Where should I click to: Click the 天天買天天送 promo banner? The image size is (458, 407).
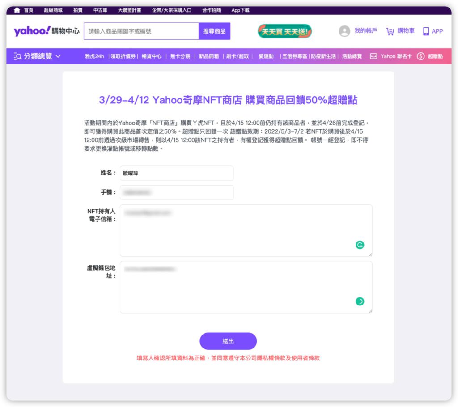pyautogui.click(x=284, y=31)
